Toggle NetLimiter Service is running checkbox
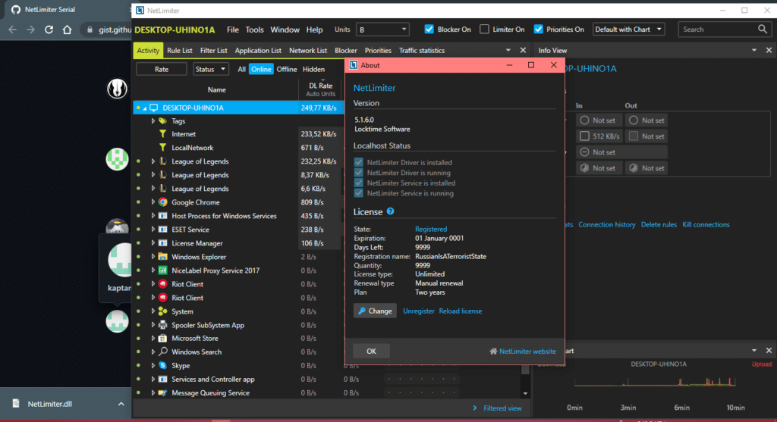The width and height of the screenshot is (777, 422). [358, 193]
